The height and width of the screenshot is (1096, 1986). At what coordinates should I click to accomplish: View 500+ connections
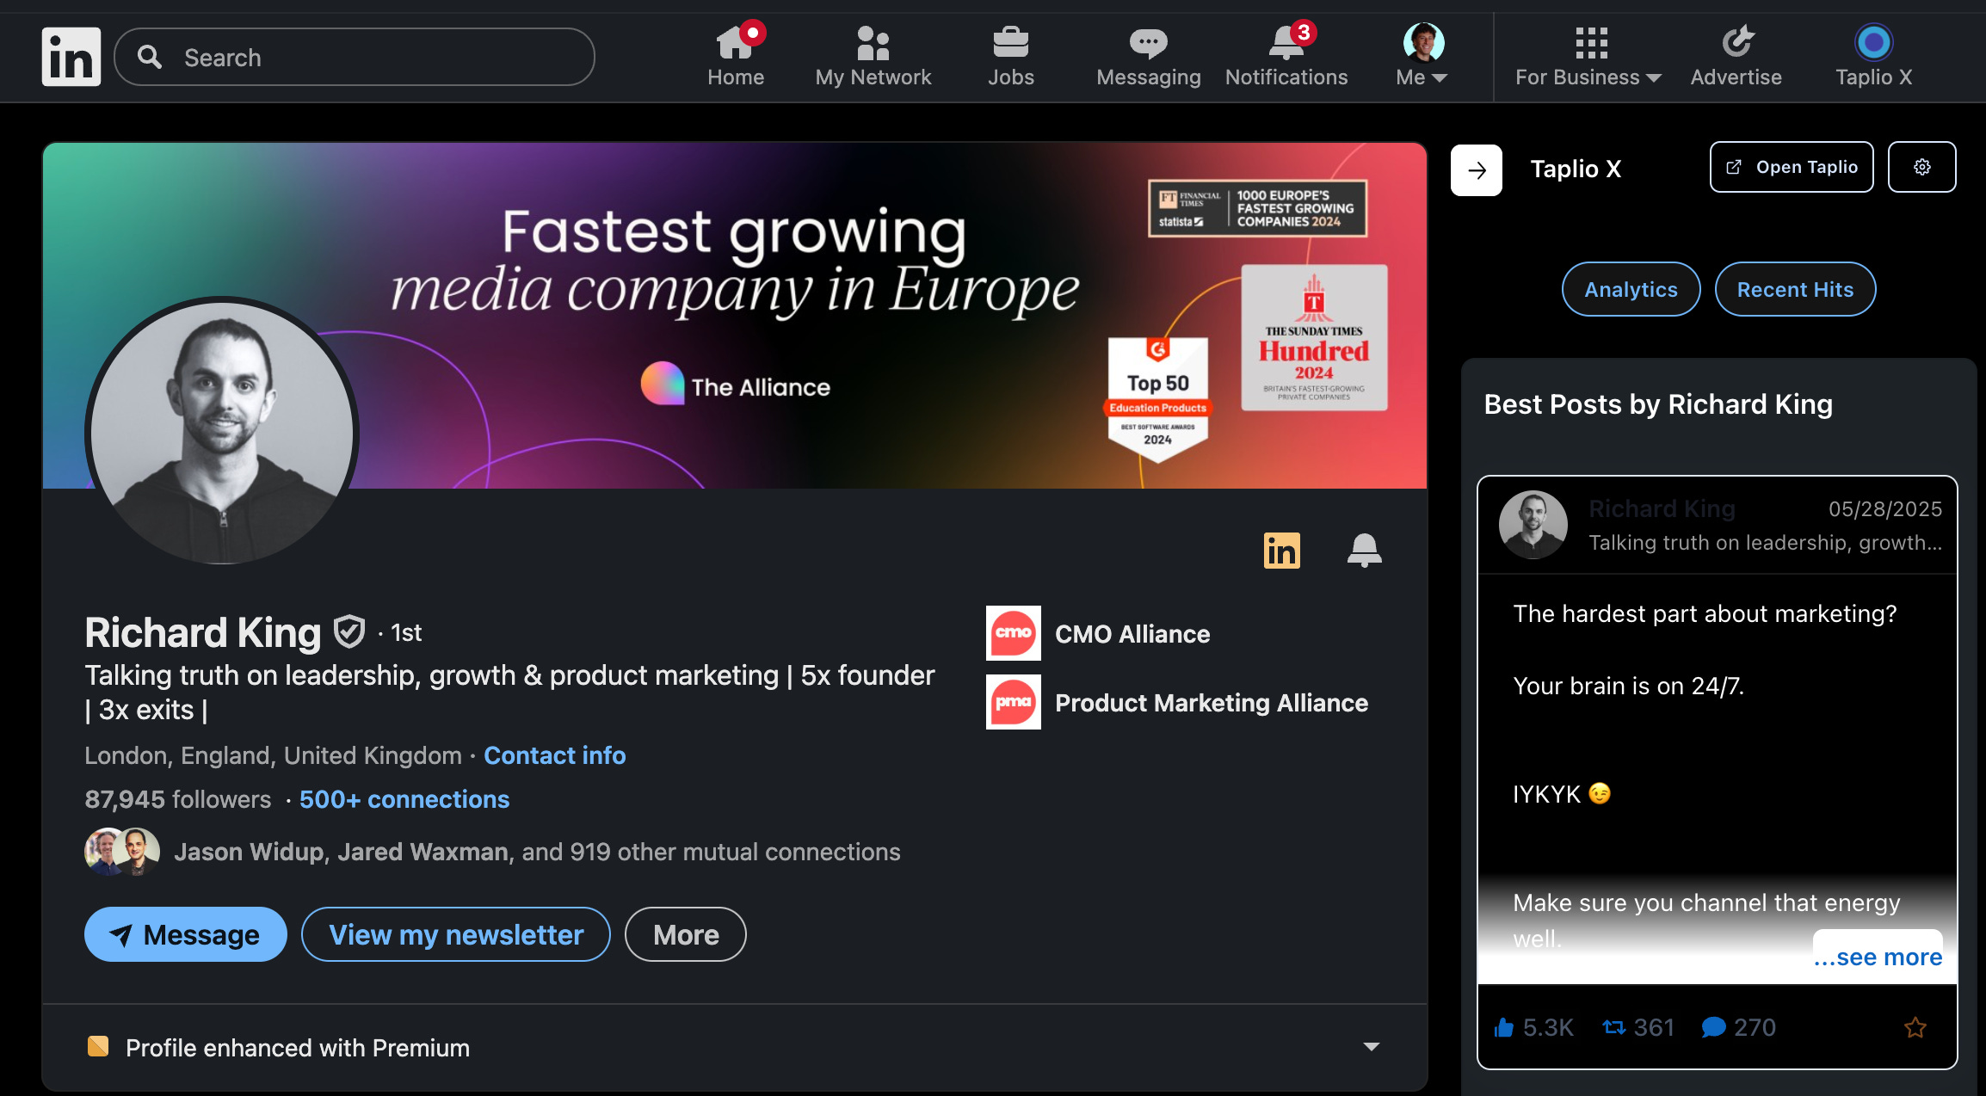tap(404, 799)
